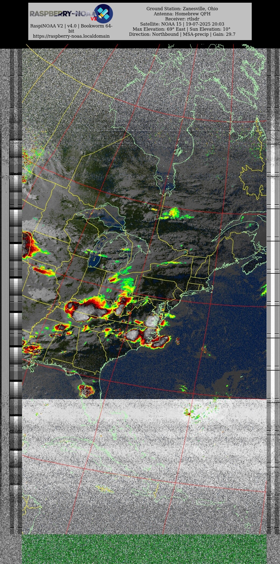Click the Receiver rtlsdr label
The image size is (280, 564).
point(182,19)
